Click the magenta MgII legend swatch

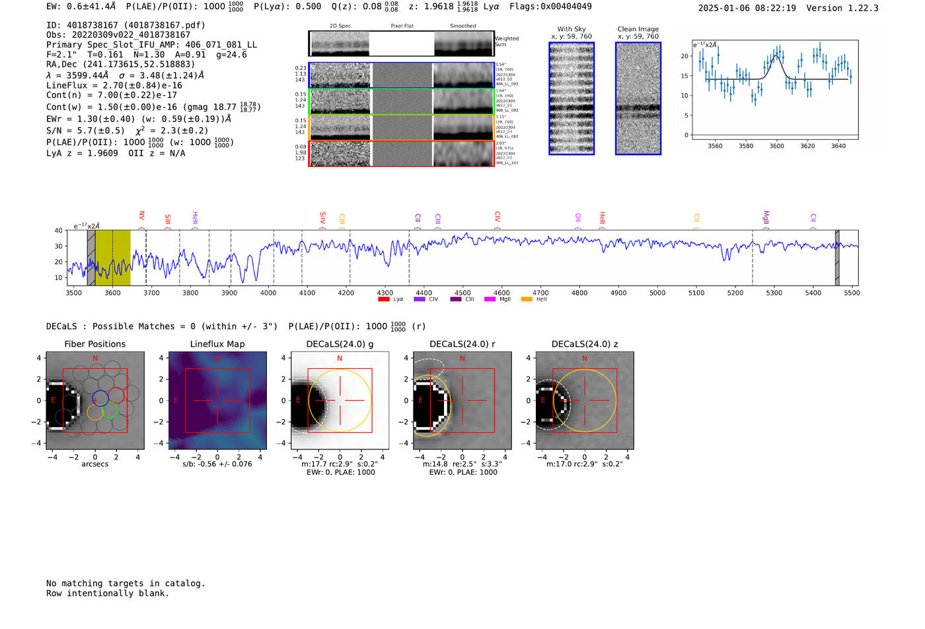tap(490, 299)
